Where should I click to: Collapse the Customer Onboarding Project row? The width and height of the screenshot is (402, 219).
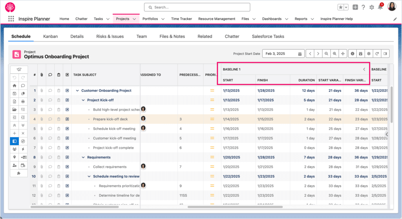(x=77, y=90)
